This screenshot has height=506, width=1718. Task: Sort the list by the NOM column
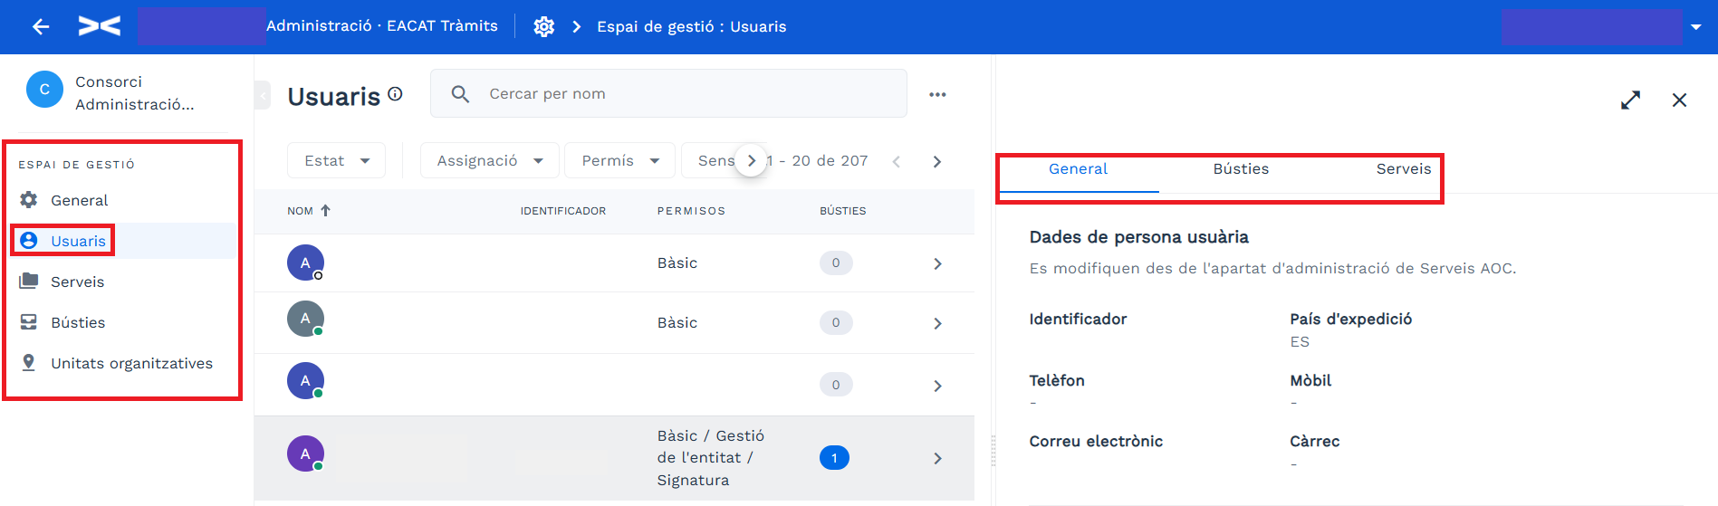[x=309, y=211]
